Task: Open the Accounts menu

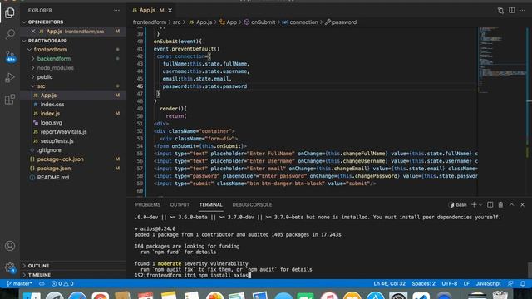Action: click(x=10, y=246)
